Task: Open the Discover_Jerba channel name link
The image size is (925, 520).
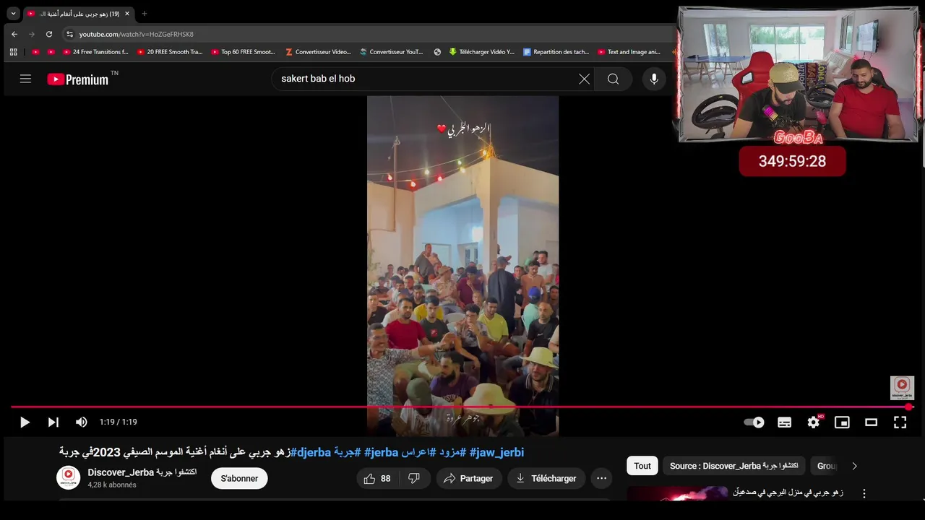Action: (x=142, y=472)
